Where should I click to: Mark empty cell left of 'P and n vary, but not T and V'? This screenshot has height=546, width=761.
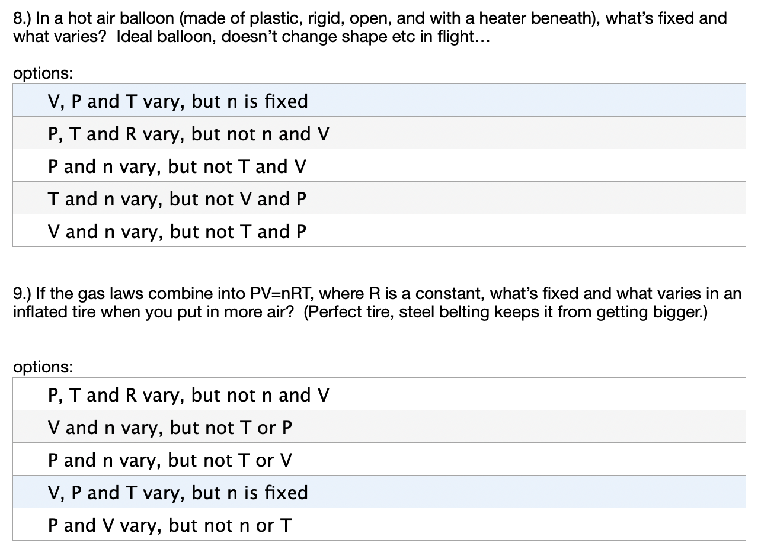(28, 165)
